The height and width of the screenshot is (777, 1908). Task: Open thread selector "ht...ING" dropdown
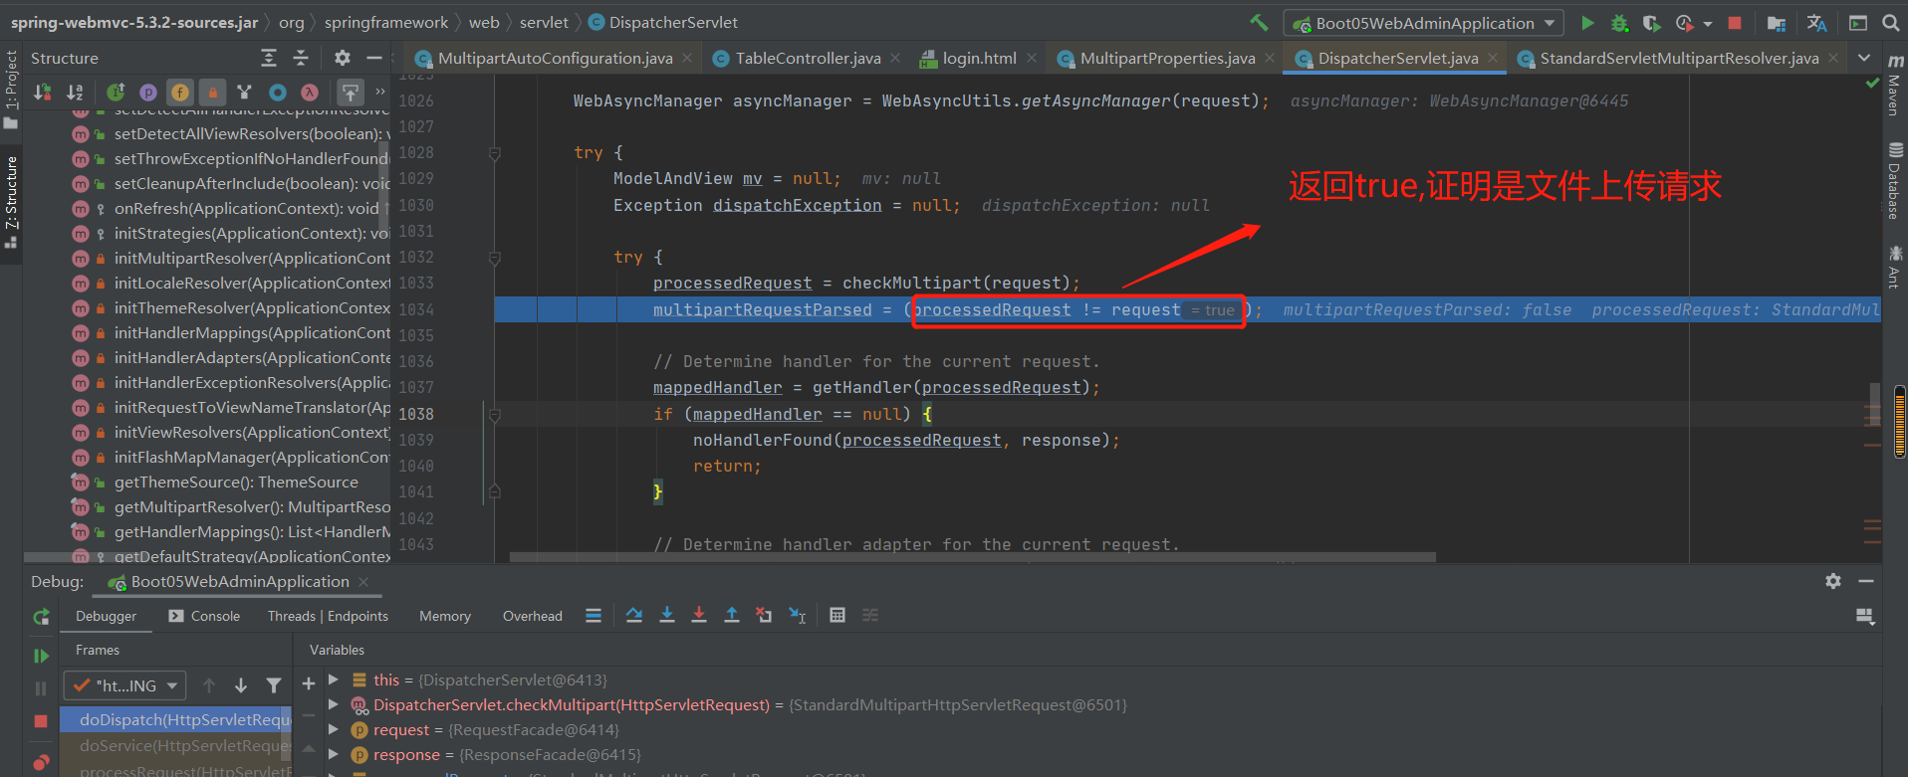point(124,685)
